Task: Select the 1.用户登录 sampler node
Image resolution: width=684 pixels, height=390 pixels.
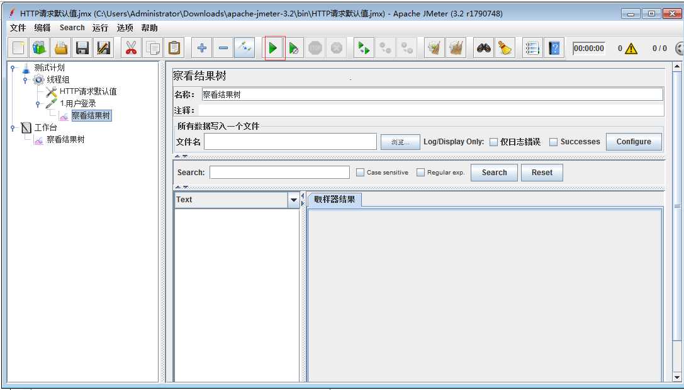Action: 77,103
